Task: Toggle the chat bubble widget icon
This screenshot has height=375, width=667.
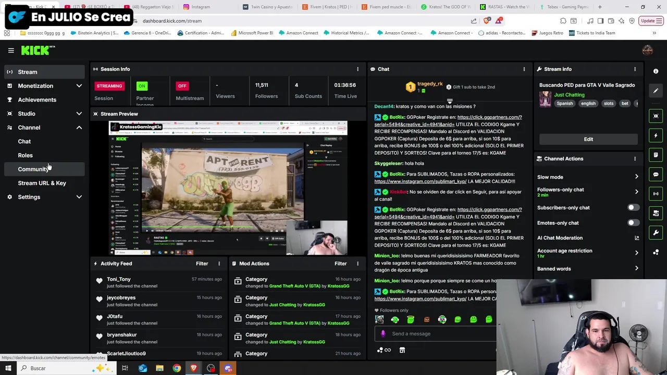Action: pyautogui.click(x=656, y=174)
